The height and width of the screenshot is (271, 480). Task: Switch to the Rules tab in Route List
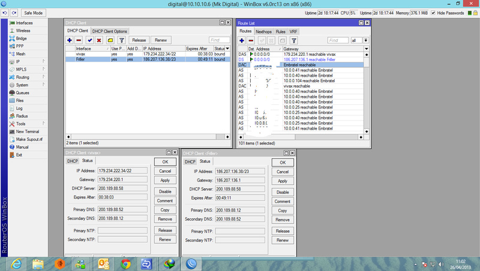coord(280,32)
